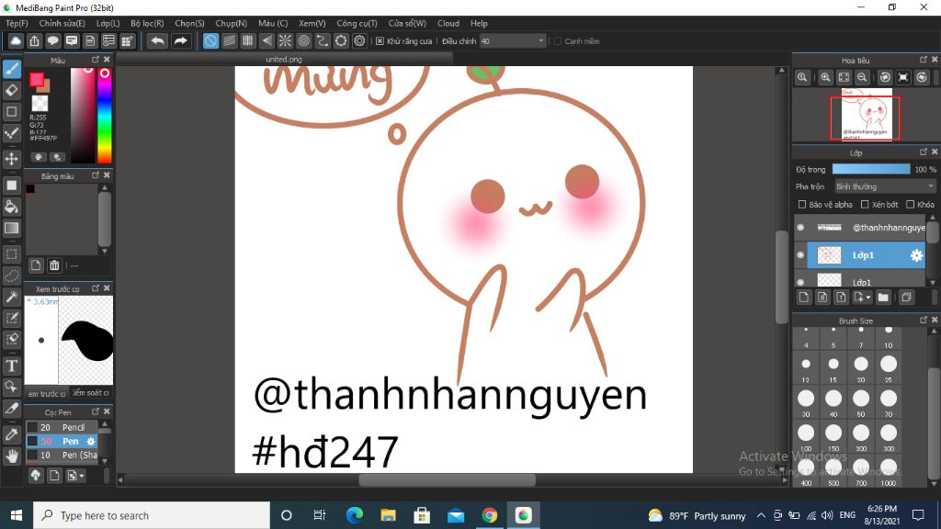941x529 pixels.
Task: Open brush add options dropdown arrow
Action: pos(82,476)
